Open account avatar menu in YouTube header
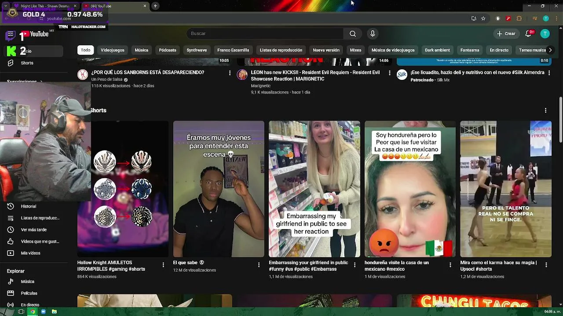563x316 pixels. [545, 34]
